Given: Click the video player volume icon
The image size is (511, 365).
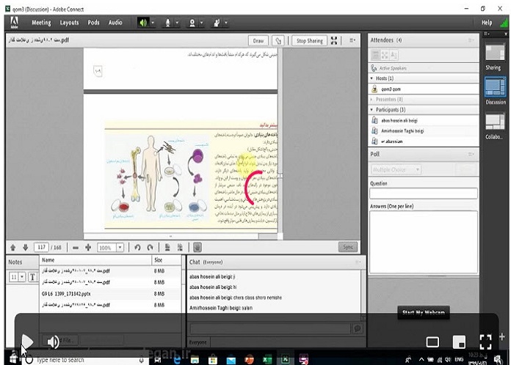Looking at the screenshot, I should pos(53,342).
